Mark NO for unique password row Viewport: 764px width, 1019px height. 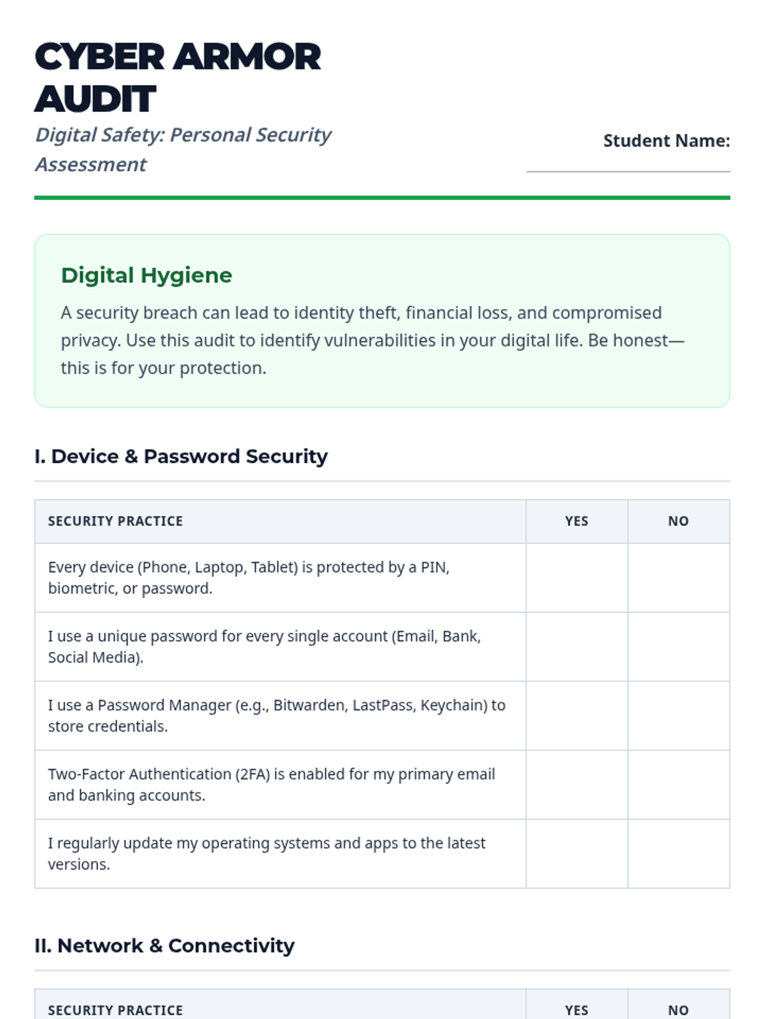pyautogui.click(x=678, y=646)
